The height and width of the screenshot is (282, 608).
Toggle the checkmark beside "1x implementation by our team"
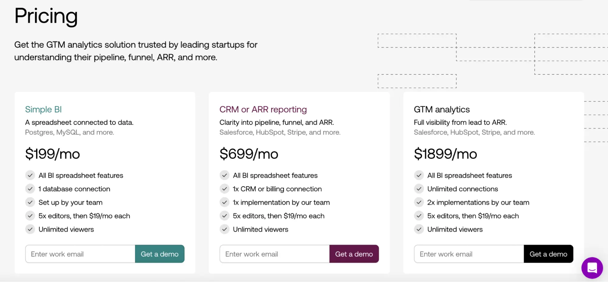coord(224,202)
